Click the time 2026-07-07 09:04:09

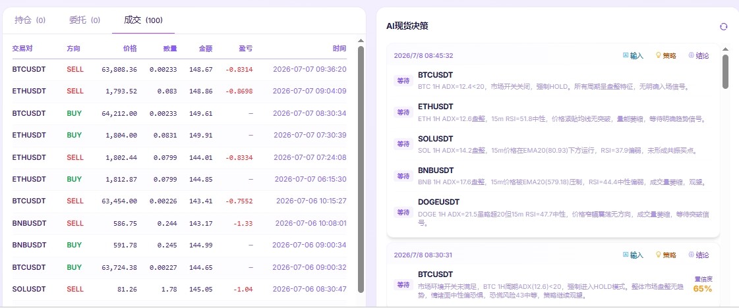310,91
